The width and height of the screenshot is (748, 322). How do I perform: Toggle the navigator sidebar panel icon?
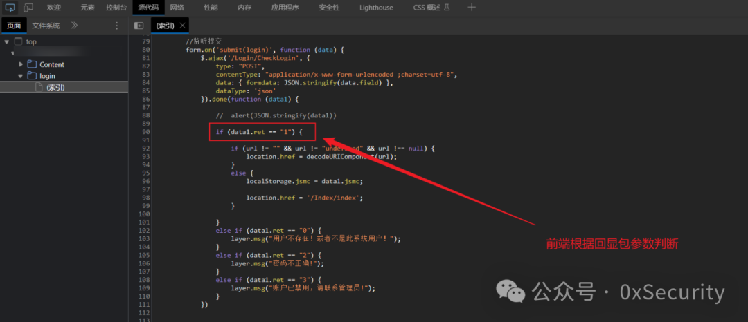coord(139,26)
